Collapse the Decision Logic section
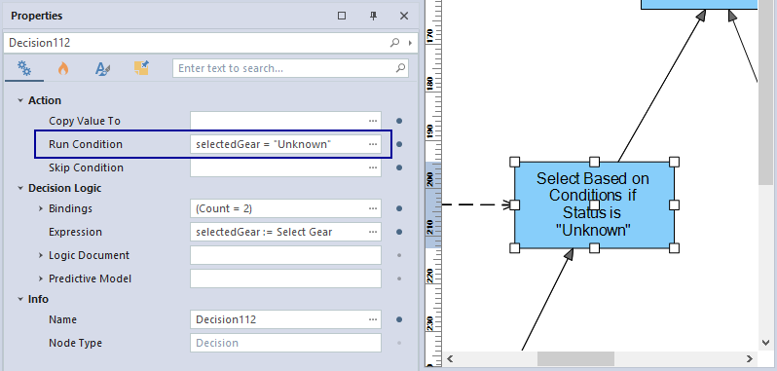Image resolution: width=777 pixels, height=371 pixels. click(x=20, y=188)
